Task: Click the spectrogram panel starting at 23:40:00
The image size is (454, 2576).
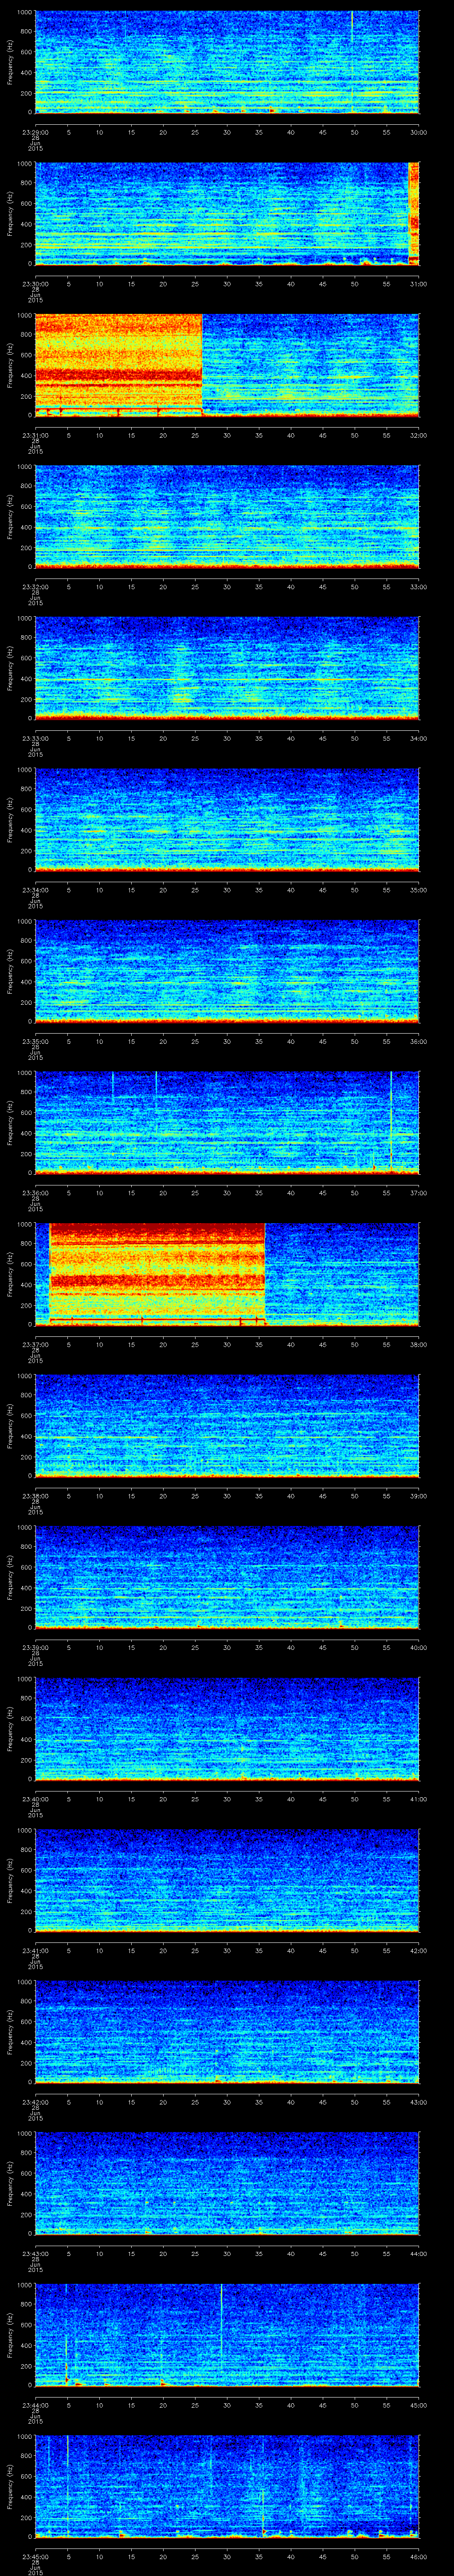Action: click(x=227, y=1728)
